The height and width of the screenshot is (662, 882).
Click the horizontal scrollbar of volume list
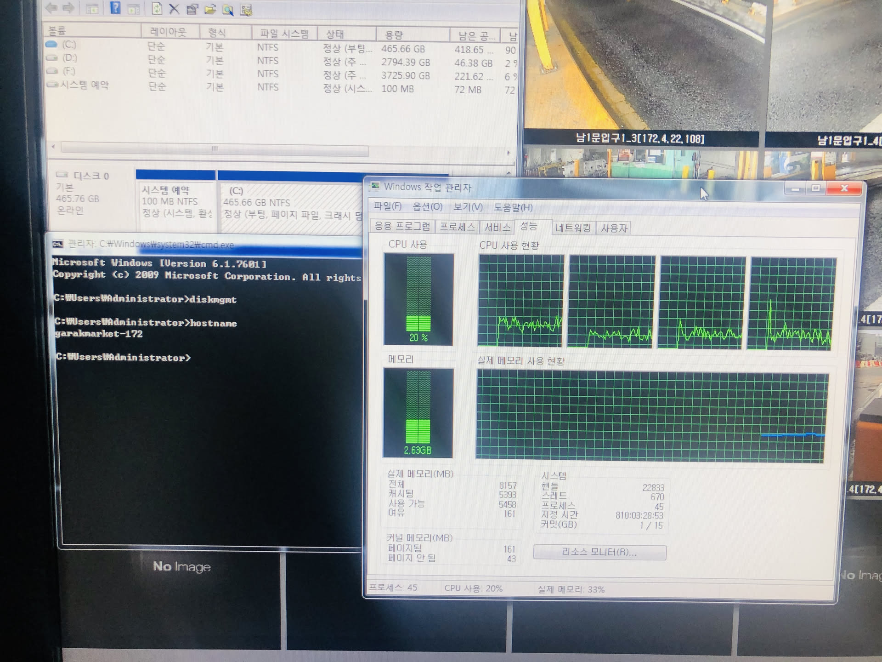pos(215,149)
